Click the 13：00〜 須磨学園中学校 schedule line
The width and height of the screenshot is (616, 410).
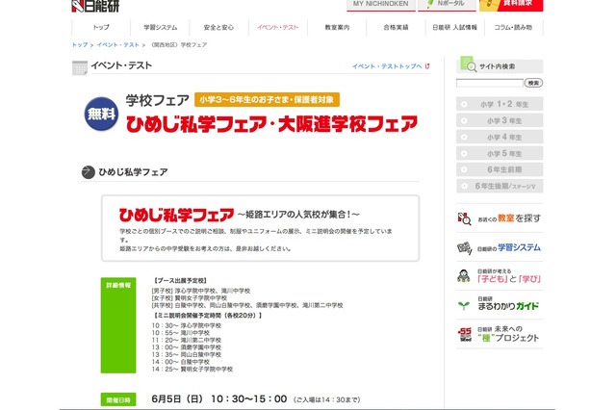[186, 347]
